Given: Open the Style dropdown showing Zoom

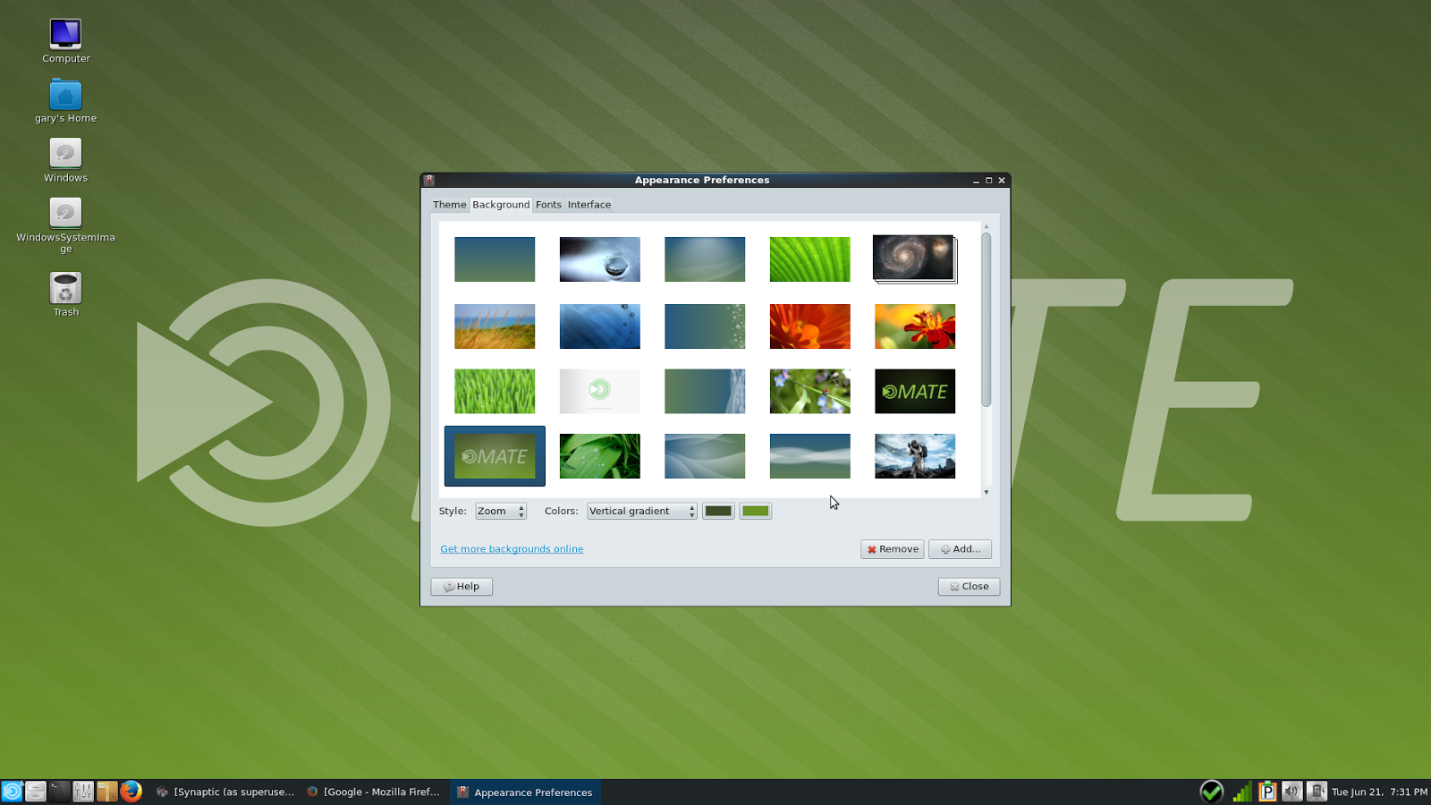Looking at the screenshot, I should pyautogui.click(x=501, y=512).
